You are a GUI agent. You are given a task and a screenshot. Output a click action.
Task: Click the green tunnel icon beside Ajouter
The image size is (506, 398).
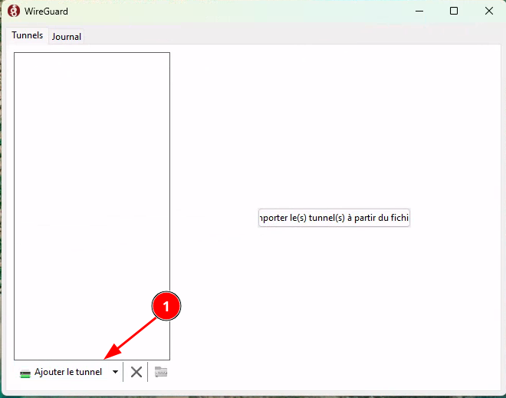[x=26, y=373]
